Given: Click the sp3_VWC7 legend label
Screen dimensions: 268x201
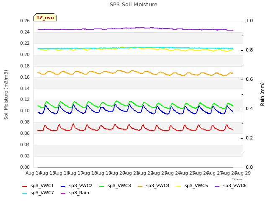Looking at the screenshot, I should pos(42,193).
